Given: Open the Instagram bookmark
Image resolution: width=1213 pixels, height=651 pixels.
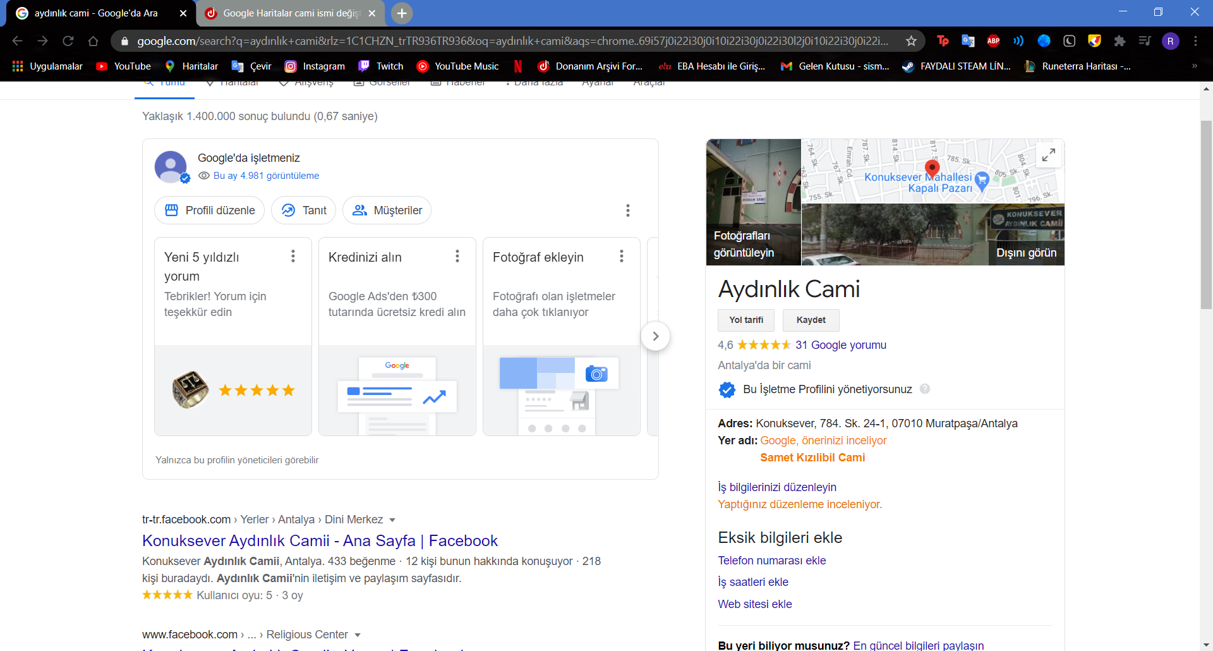Looking at the screenshot, I should 315,66.
